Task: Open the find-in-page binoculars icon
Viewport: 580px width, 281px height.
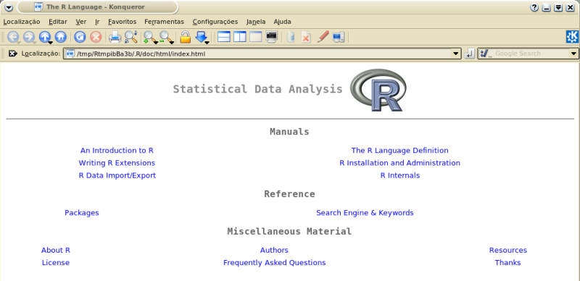Action: pyautogui.click(x=130, y=37)
